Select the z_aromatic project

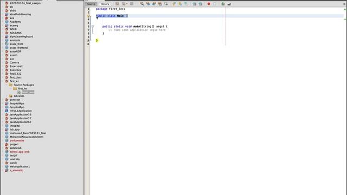click(16, 170)
